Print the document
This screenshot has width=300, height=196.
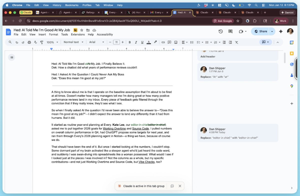point(29,42)
